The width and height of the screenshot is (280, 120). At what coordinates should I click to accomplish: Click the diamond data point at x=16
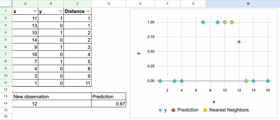pyautogui.click(x=268, y=81)
